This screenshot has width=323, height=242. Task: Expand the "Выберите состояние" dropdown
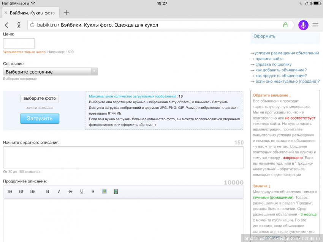50,72
